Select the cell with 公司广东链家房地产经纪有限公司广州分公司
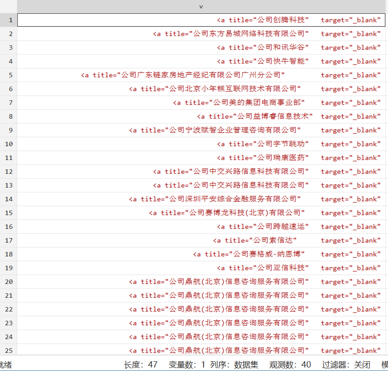 point(201,75)
